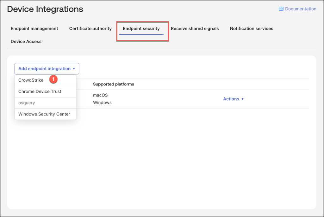The image size is (324, 217).
Task: Click the Supported platforms column header
Action: click(x=113, y=84)
